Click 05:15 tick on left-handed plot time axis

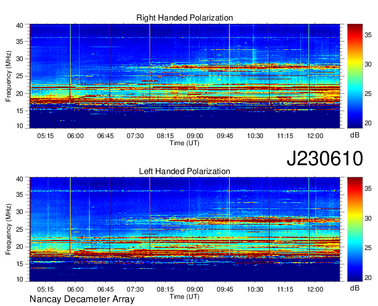[x=46, y=289]
